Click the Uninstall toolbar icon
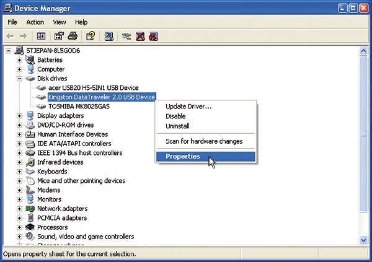This screenshot has height=262, width=372. (x=141, y=36)
